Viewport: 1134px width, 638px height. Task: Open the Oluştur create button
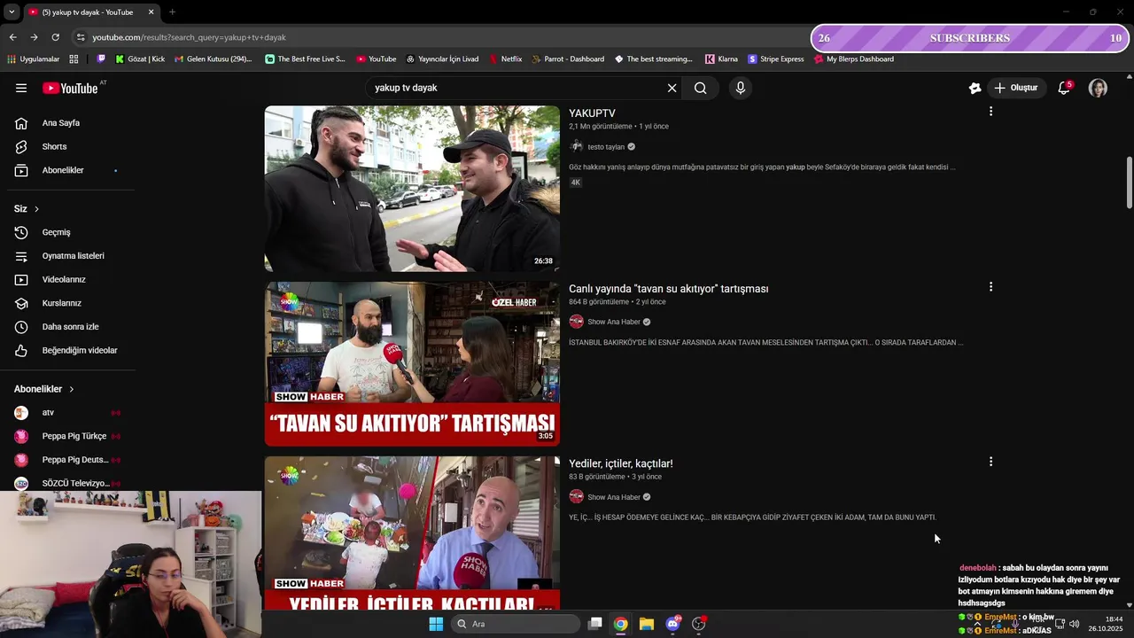(1015, 88)
